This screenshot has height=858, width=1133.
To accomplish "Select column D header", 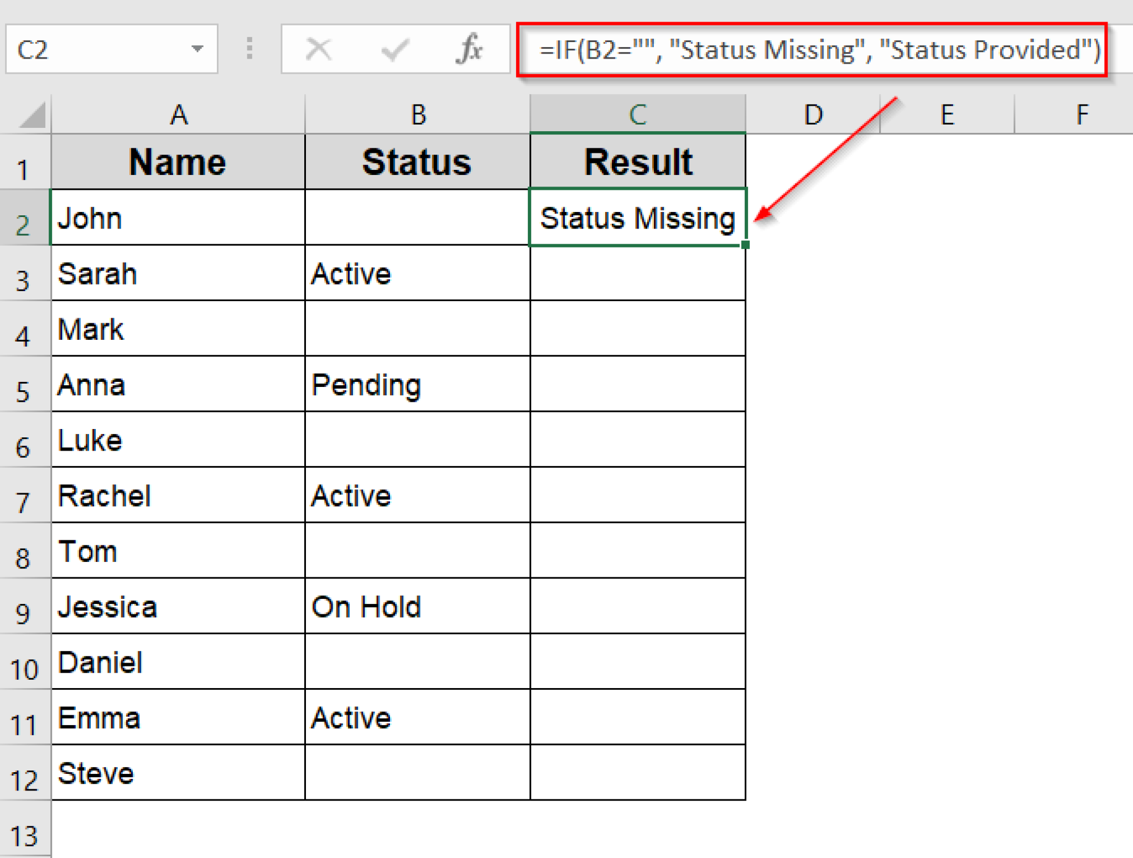I will tap(812, 115).
